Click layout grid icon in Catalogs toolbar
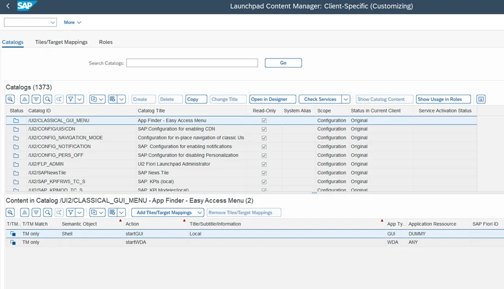 (x=112, y=99)
